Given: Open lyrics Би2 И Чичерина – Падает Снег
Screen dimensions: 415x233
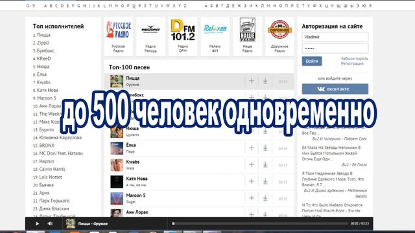Looking at the screenshot, I should coord(339,139).
